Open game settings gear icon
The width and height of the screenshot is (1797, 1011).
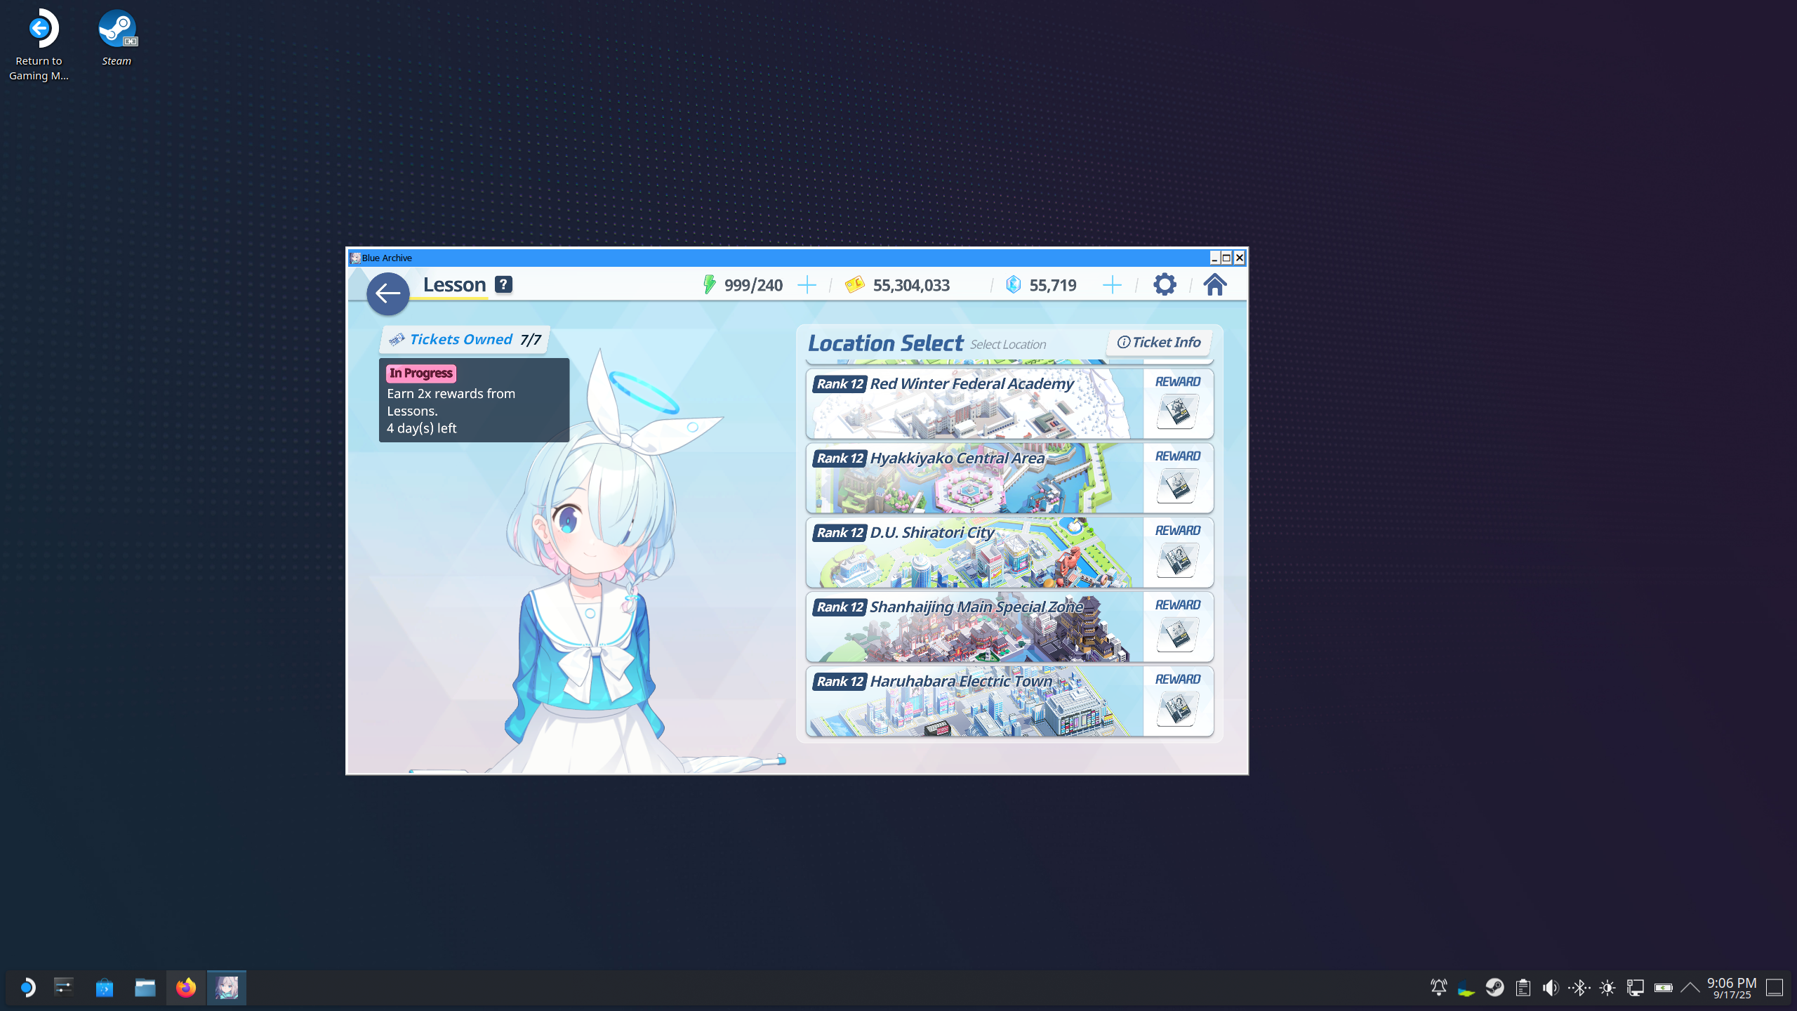[x=1165, y=284]
